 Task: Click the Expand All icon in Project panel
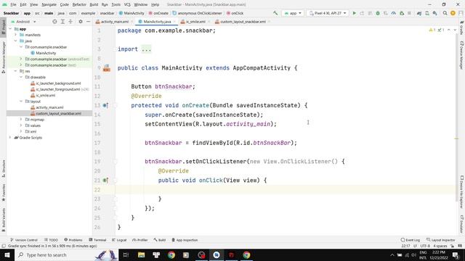coord(62,22)
